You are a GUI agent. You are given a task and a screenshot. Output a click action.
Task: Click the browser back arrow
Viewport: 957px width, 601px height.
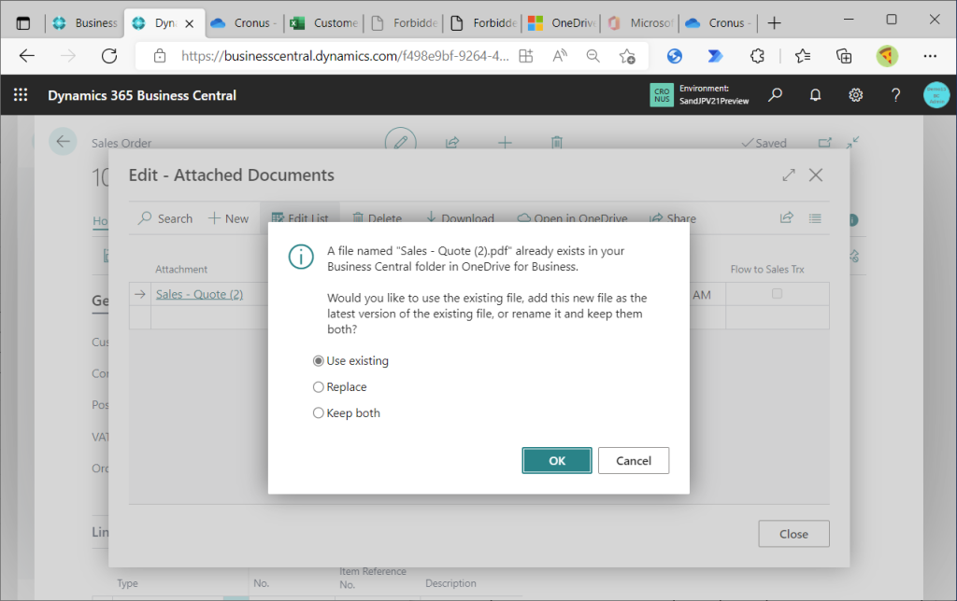[27, 56]
